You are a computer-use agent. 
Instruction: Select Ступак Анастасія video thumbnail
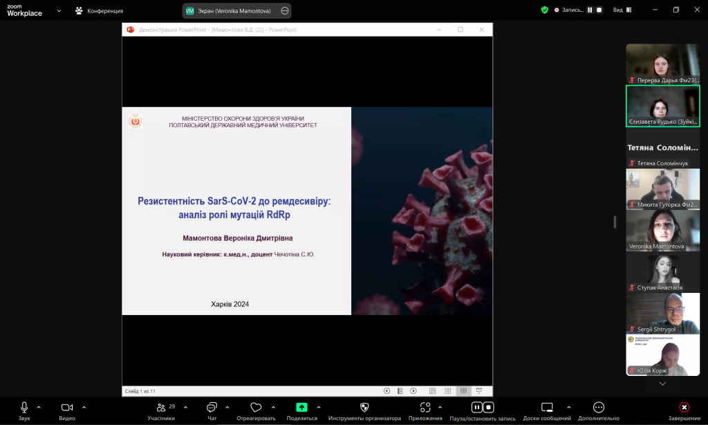(663, 272)
